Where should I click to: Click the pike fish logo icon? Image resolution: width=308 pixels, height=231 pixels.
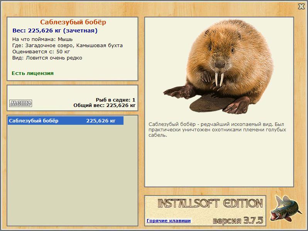[286, 208]
